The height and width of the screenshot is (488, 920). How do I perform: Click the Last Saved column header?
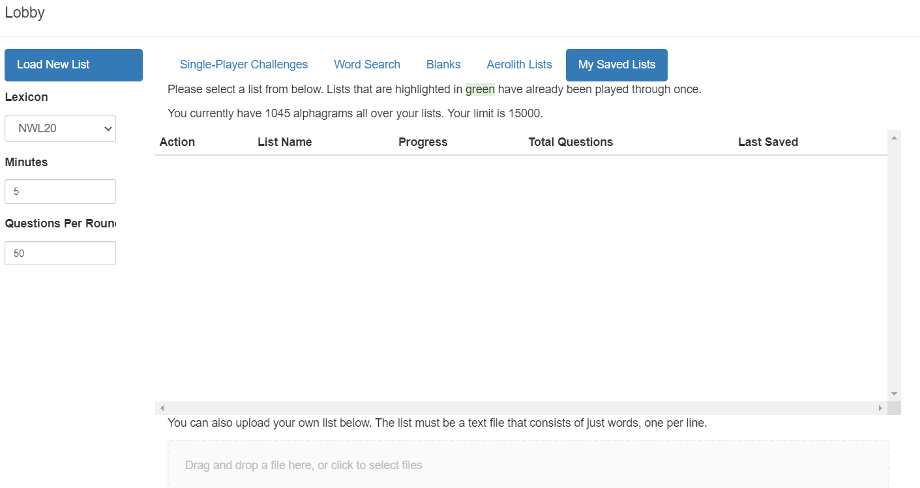[x=767, y=142]
